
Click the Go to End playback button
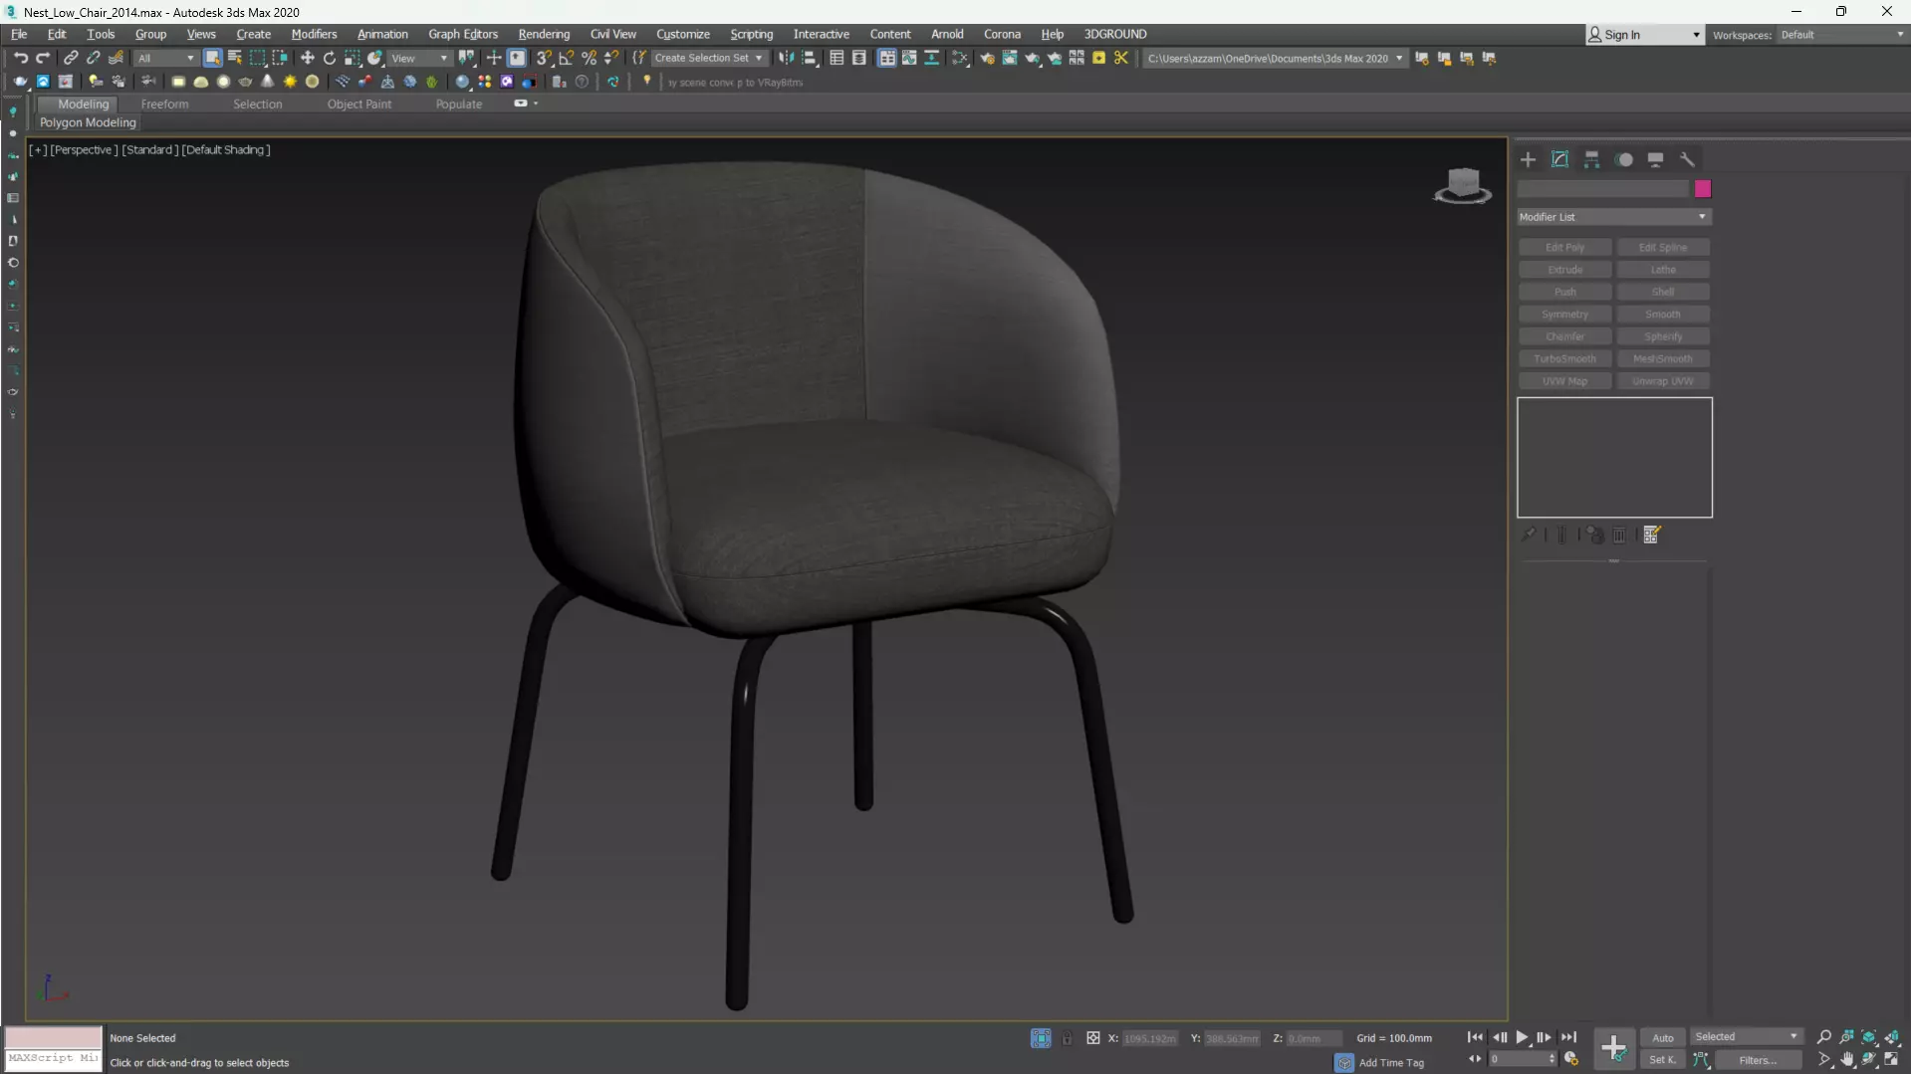1568,1037
